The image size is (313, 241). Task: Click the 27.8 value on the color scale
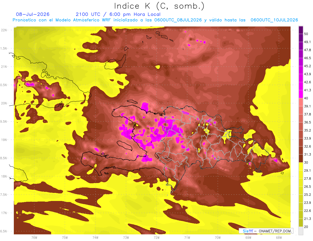308,179
